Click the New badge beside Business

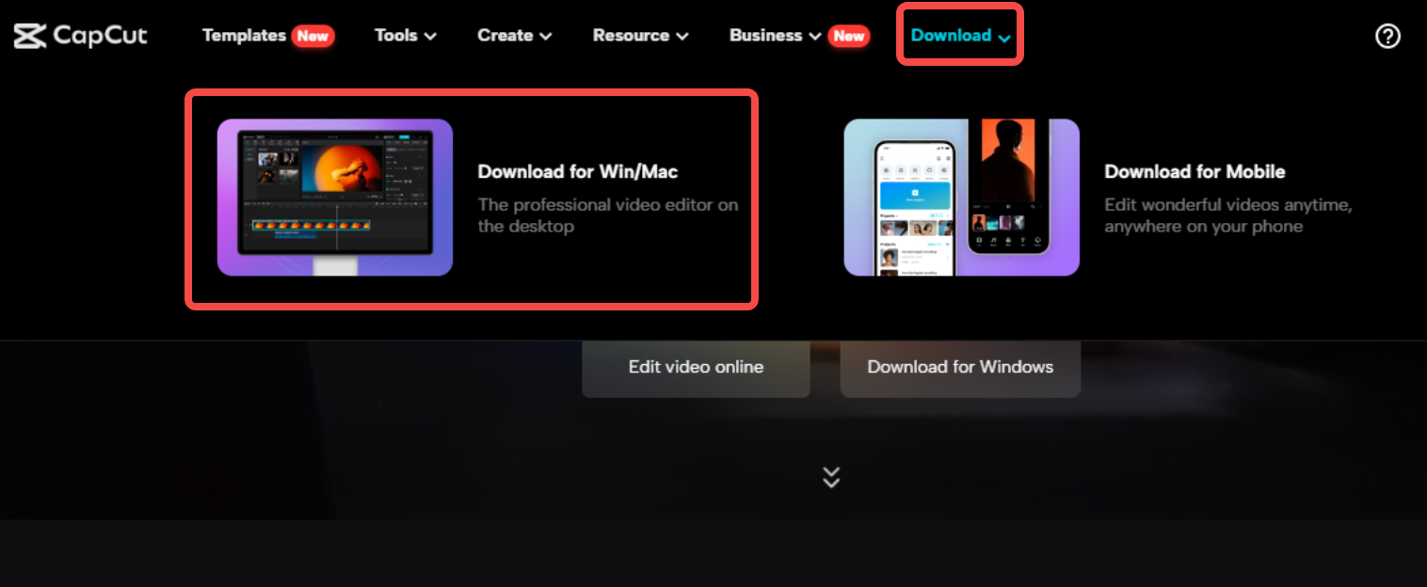click(848, 36)
